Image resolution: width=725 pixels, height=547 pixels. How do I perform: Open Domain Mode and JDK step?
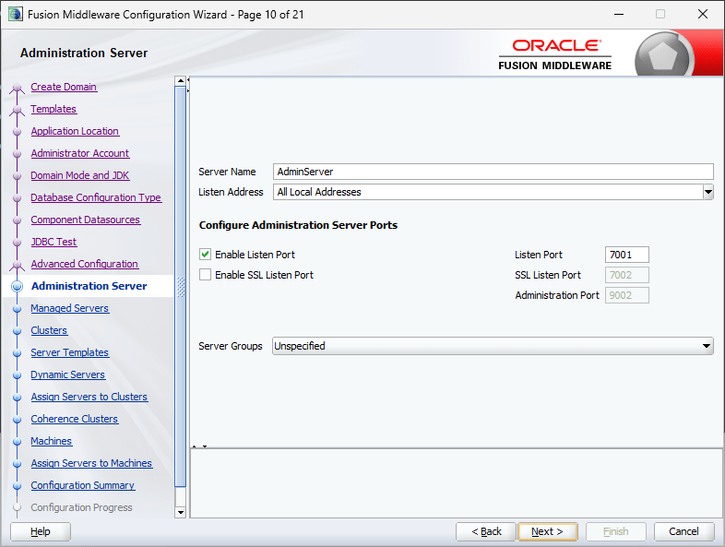click(79, 175)
